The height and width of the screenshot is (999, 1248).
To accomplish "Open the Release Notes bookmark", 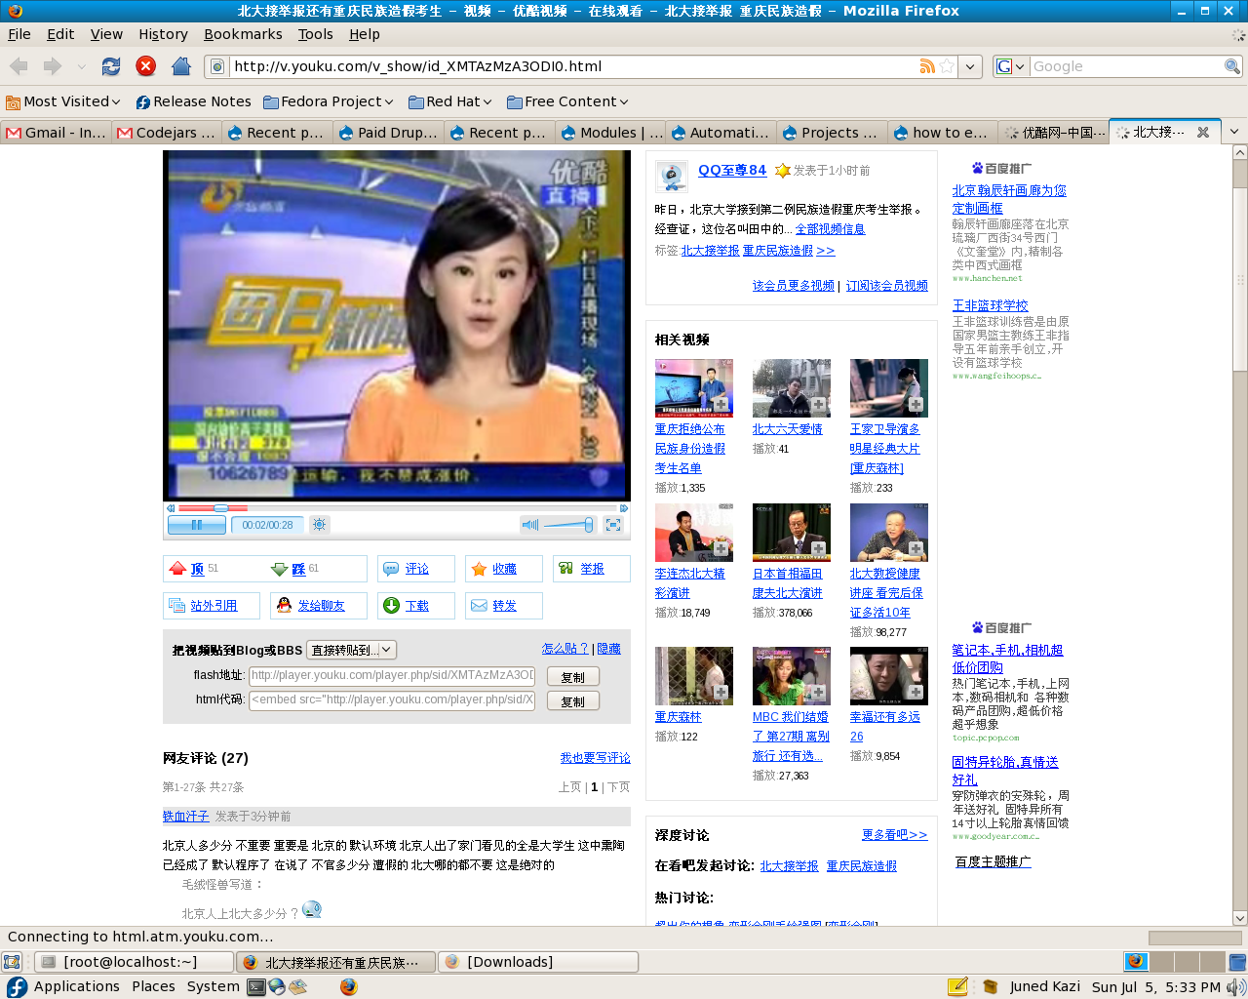I will (193, 101).
